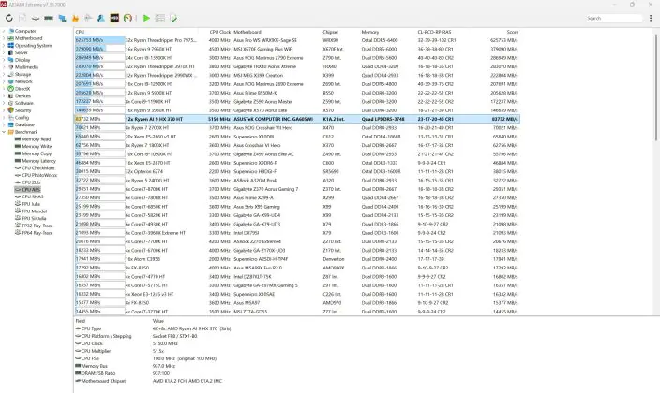The height and width of the screenshot is (393, 660).
Task: Expand the Network tree node
Action: click(4, 81)
